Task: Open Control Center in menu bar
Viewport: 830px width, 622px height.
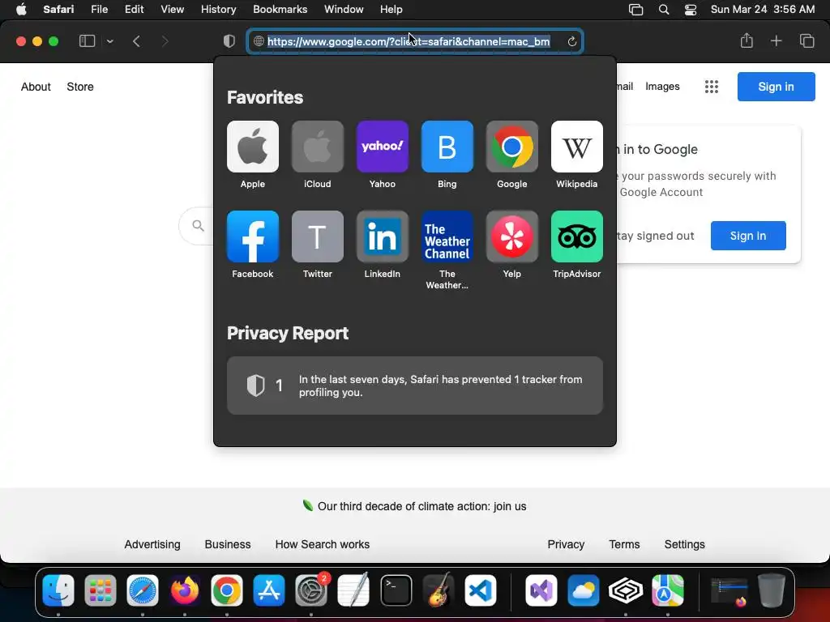Action: pyautogui.click(x=691, y=10)
